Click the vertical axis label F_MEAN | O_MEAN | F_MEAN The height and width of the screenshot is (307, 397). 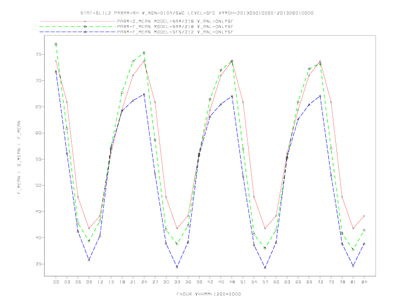[19, 158]
